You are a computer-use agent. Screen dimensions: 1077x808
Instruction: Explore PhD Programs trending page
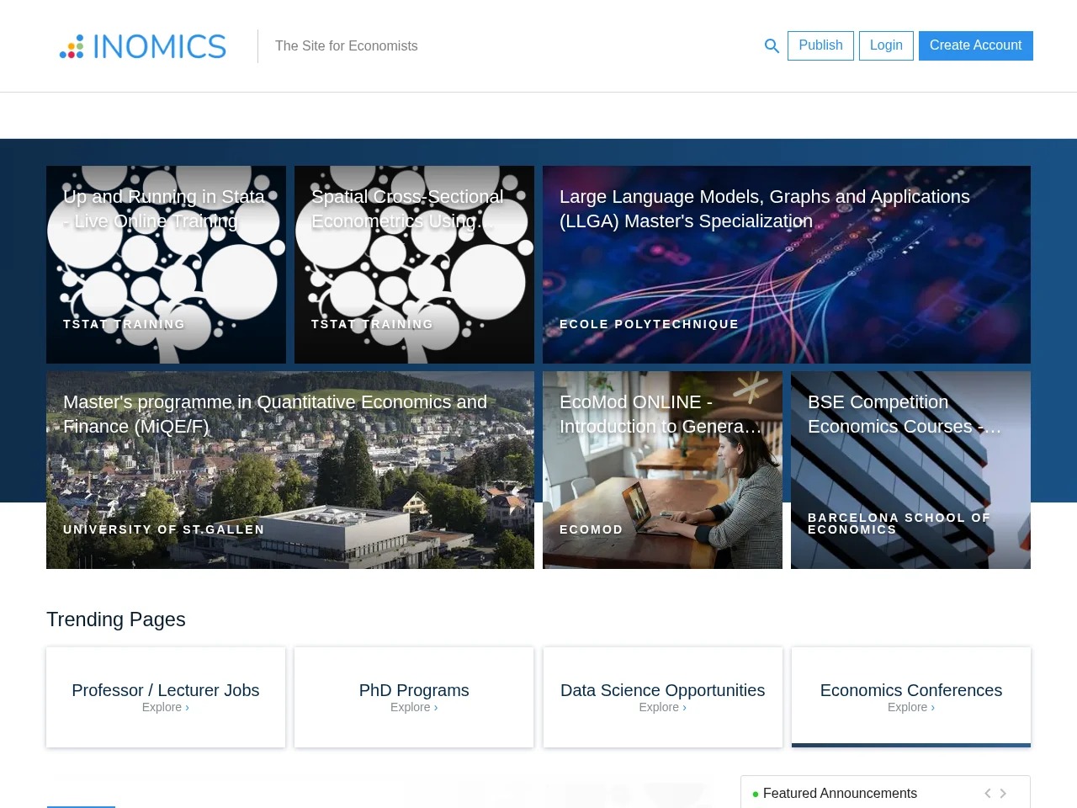tap(414, 697)
